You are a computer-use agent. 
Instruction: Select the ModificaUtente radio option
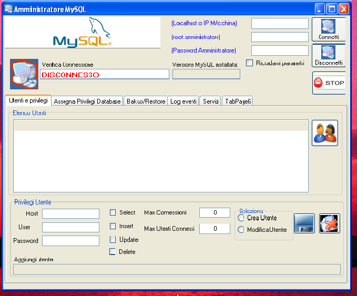(241, 230)
